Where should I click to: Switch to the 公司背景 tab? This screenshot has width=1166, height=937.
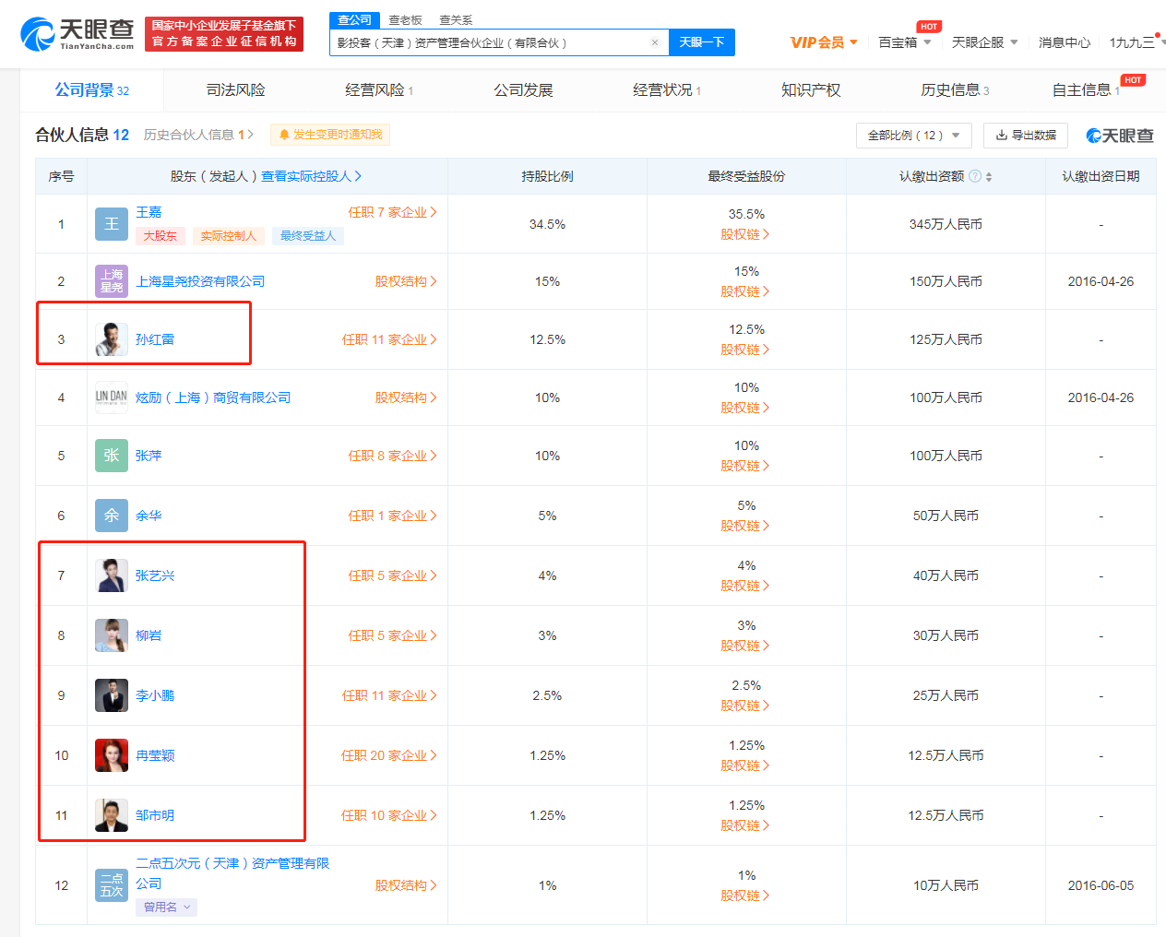92,90
